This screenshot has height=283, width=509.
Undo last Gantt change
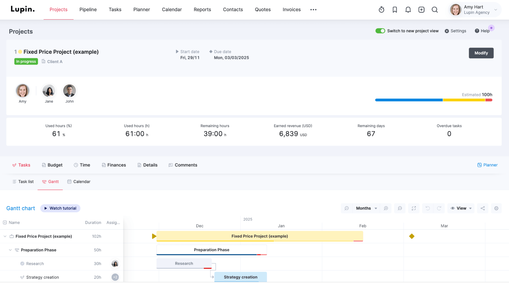tap(428, 208)
